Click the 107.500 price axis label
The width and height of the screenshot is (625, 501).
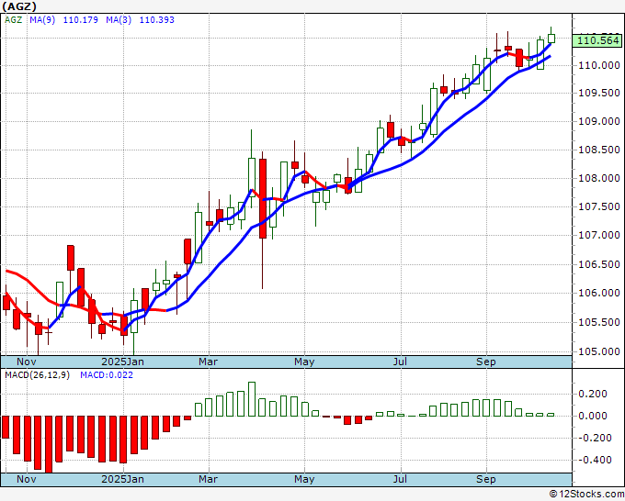pos(599,206)
